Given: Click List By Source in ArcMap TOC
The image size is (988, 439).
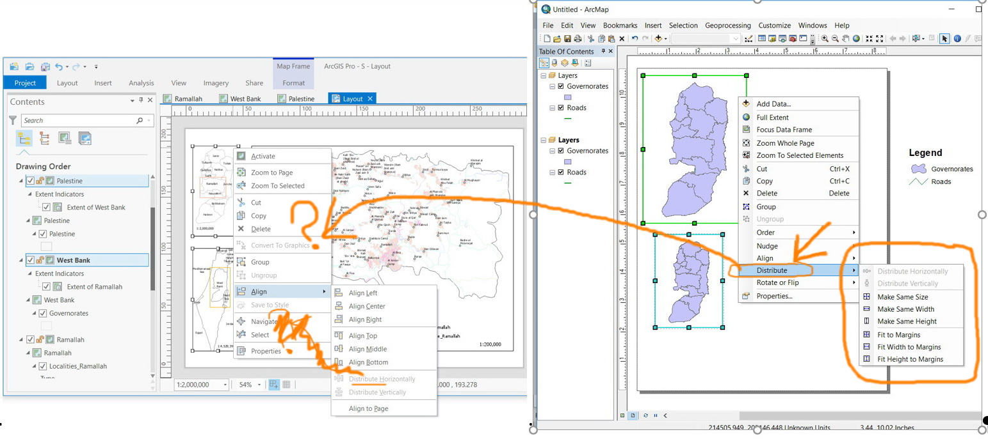Looking at the screenshot, I should click(555, 63).
